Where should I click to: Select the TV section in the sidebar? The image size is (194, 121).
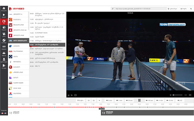[x=4, y=22]
